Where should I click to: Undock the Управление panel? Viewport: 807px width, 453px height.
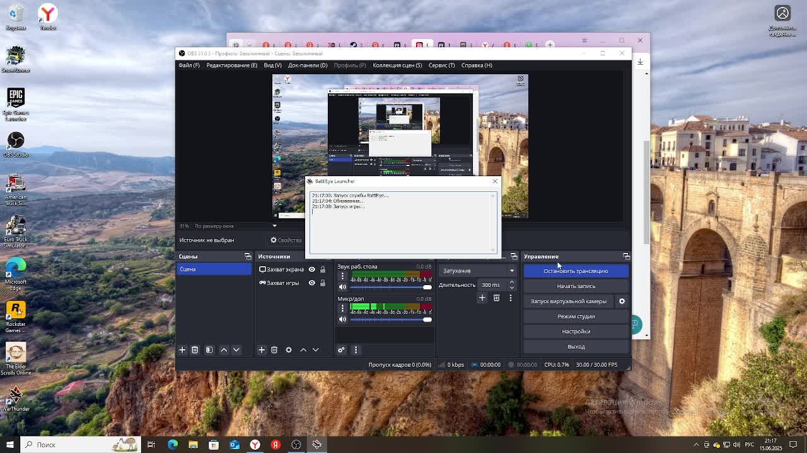tap(626, 257)
